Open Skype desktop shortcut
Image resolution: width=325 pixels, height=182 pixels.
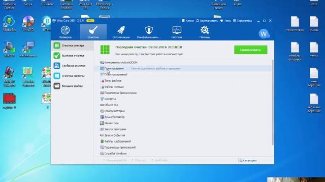pos(28,3)
